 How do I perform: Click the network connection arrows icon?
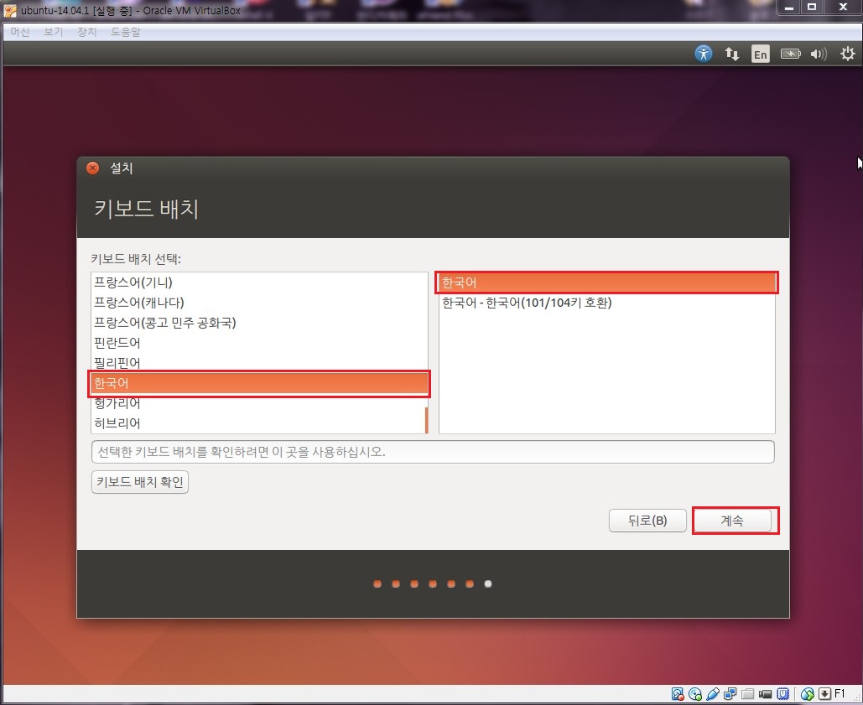732,54
